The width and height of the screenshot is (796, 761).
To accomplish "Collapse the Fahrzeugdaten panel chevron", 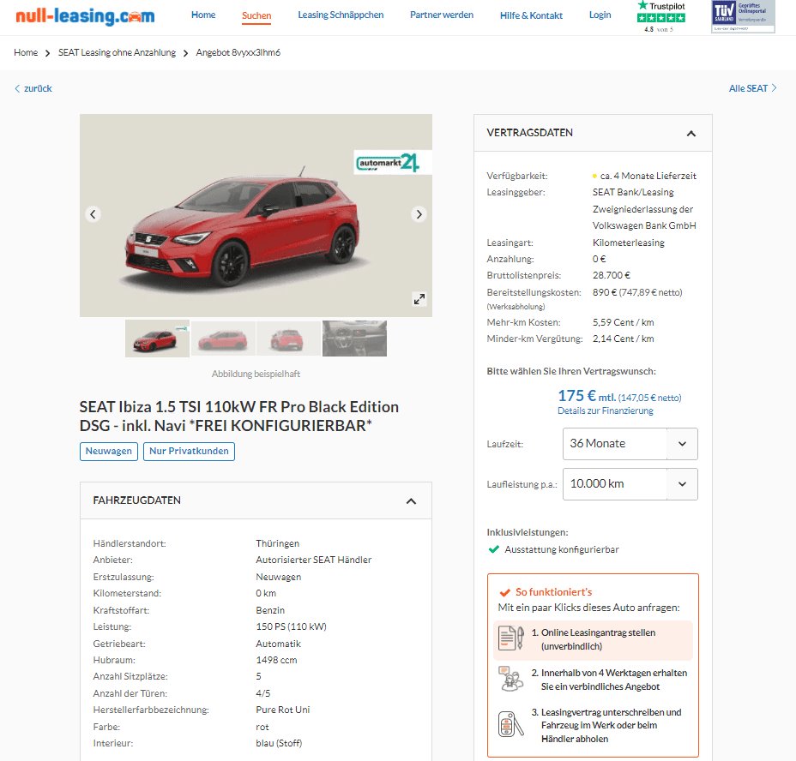I will tap(411, 501).
